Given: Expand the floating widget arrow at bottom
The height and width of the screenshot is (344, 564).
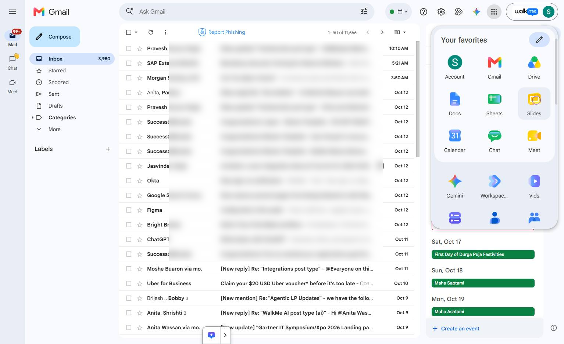Looking at the screenshot, I should (225, 335).
